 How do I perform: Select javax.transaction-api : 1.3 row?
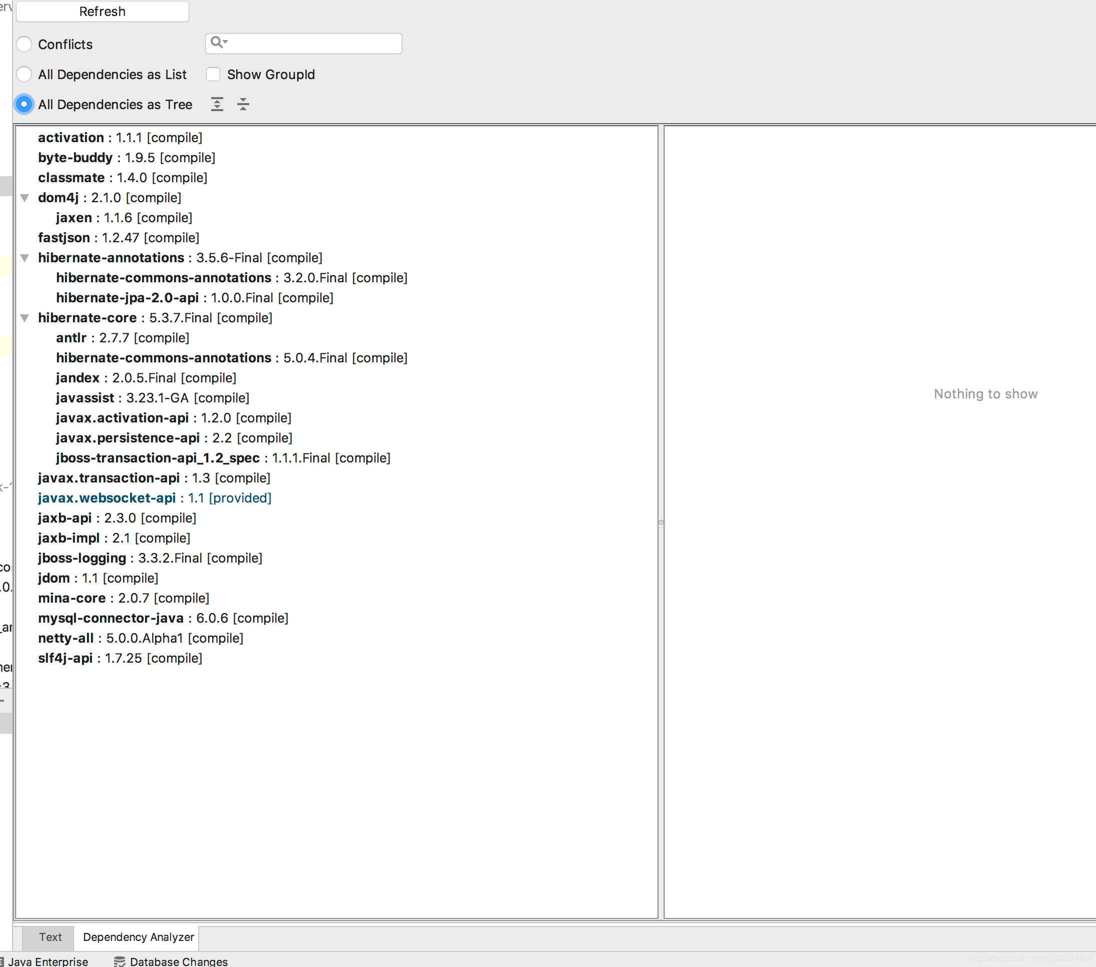(x=154, y=478)
